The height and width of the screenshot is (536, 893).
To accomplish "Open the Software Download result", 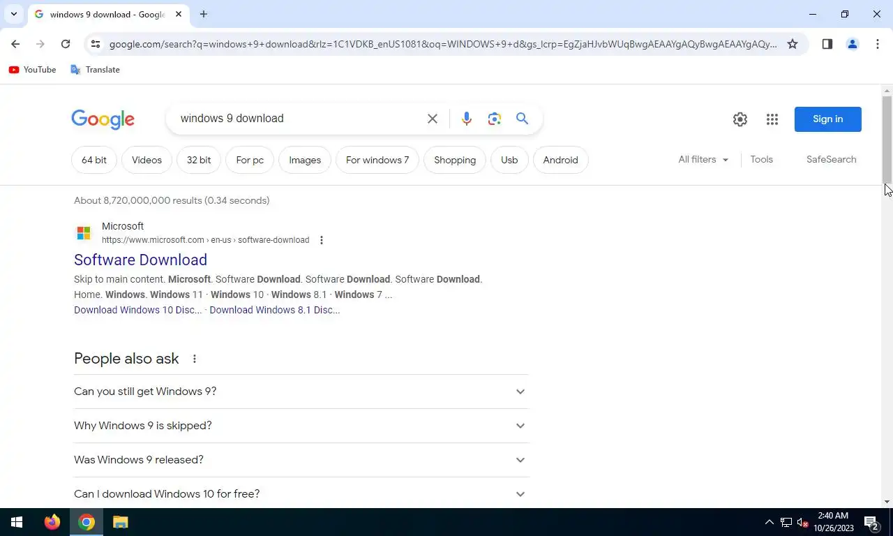I will pos(140,260).
